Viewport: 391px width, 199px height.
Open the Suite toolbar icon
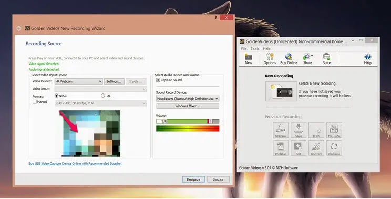[x=326, y=59]
